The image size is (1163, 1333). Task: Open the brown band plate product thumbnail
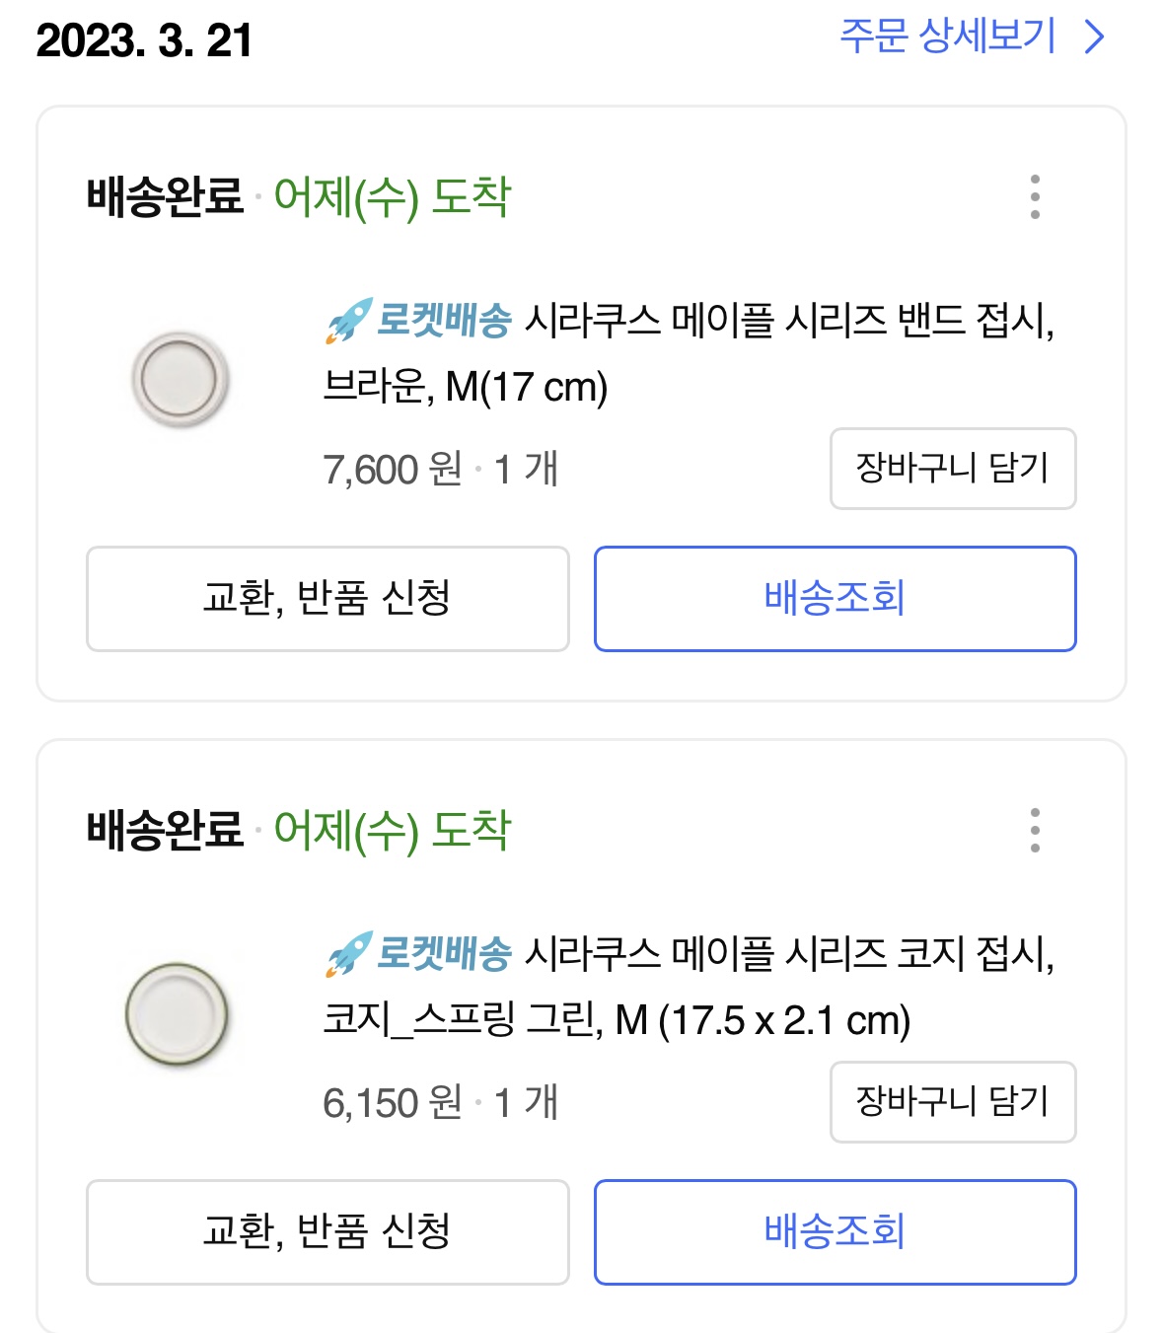181,380
